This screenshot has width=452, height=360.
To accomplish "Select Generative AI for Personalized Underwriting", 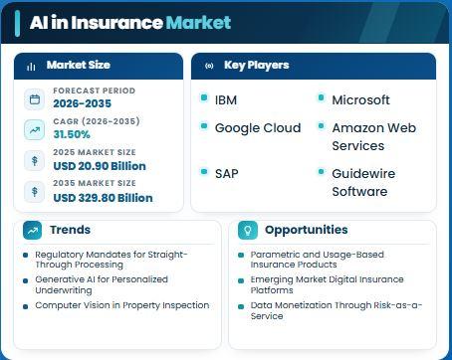I will [102, 284].
